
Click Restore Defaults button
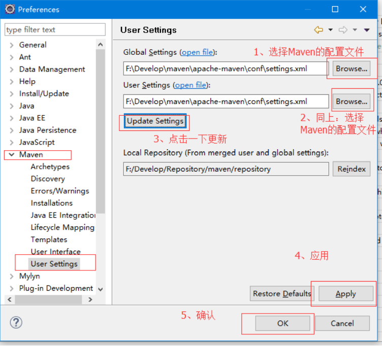point(282,294)
